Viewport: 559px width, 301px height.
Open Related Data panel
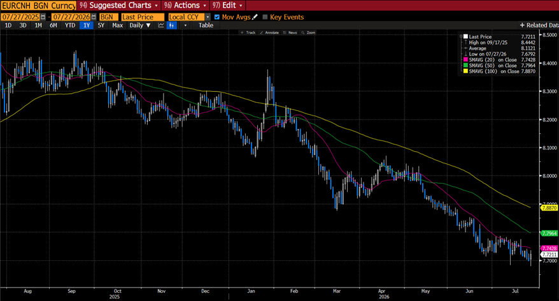point(539,25)
